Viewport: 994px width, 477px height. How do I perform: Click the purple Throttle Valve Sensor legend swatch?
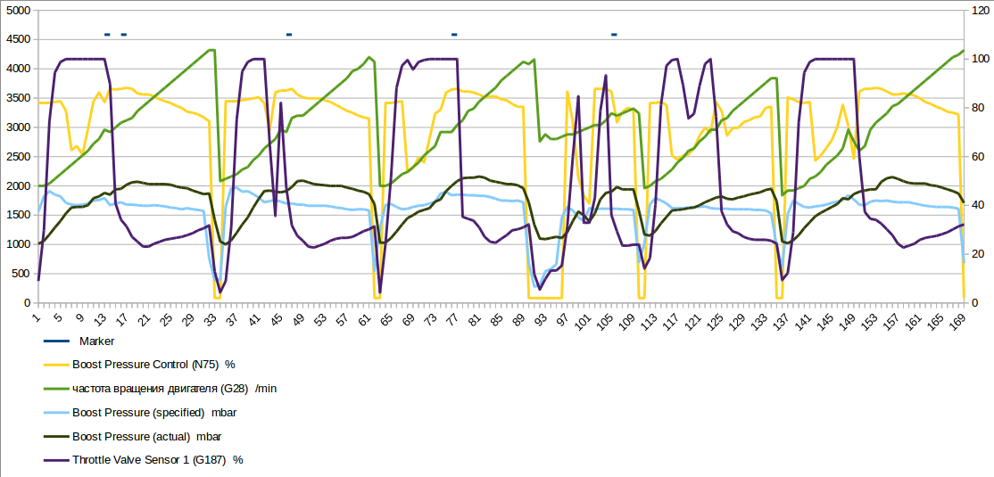tap(55, 460)
